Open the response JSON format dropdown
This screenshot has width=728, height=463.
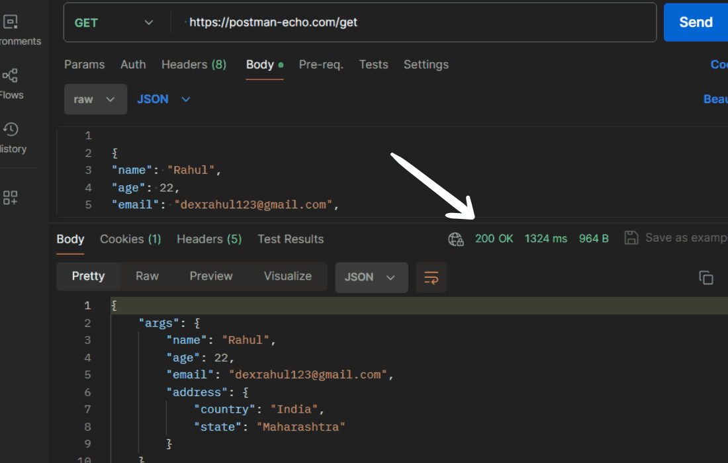tap(370, 277)
